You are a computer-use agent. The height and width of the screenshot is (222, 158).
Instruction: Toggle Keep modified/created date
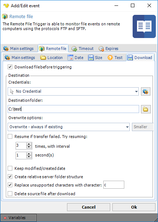click(10, 168)
